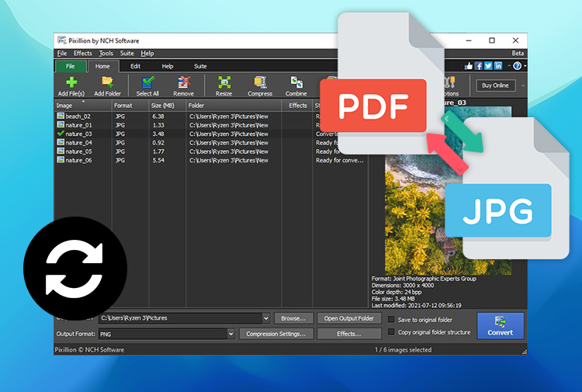The height and width of the screenshot is (392, 582).
Task: Enable the Save to original folder checkbox
Action: coord(391,319)
